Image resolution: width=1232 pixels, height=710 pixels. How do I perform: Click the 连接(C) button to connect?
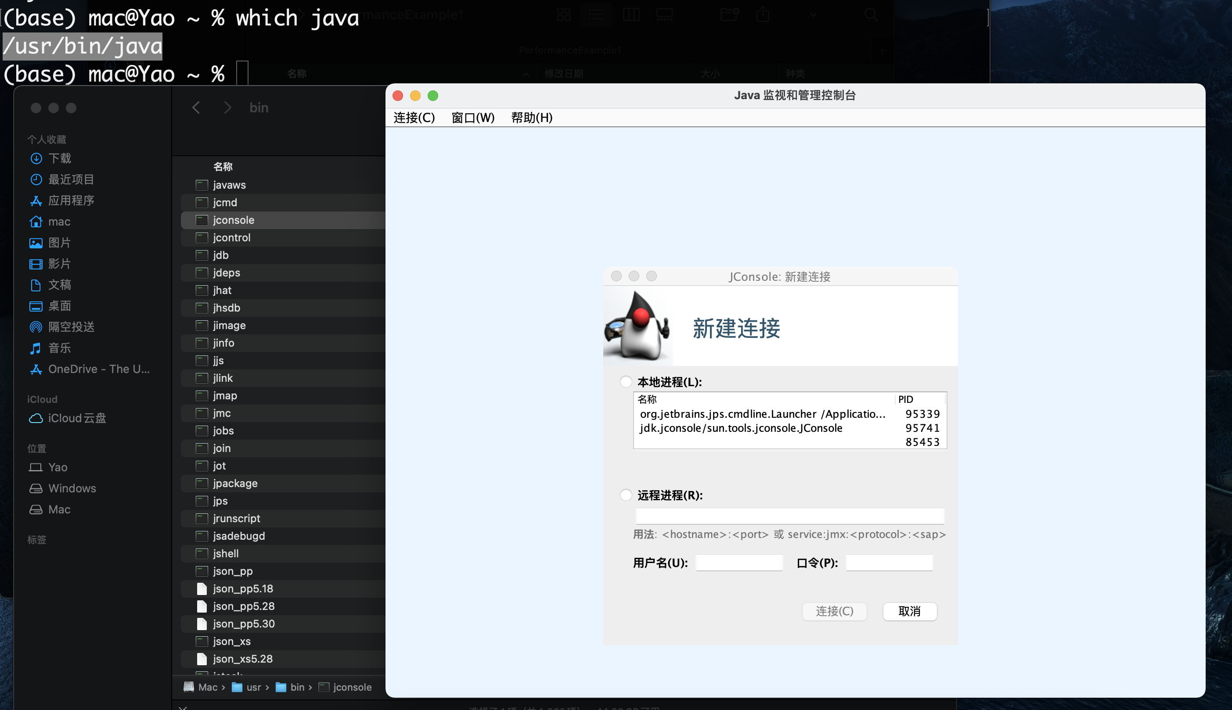834,612
